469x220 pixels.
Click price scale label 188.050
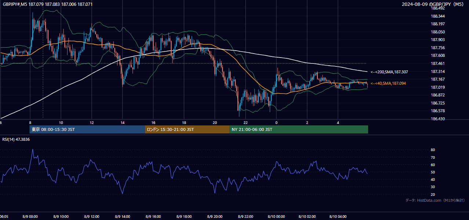tap(438, 32)
